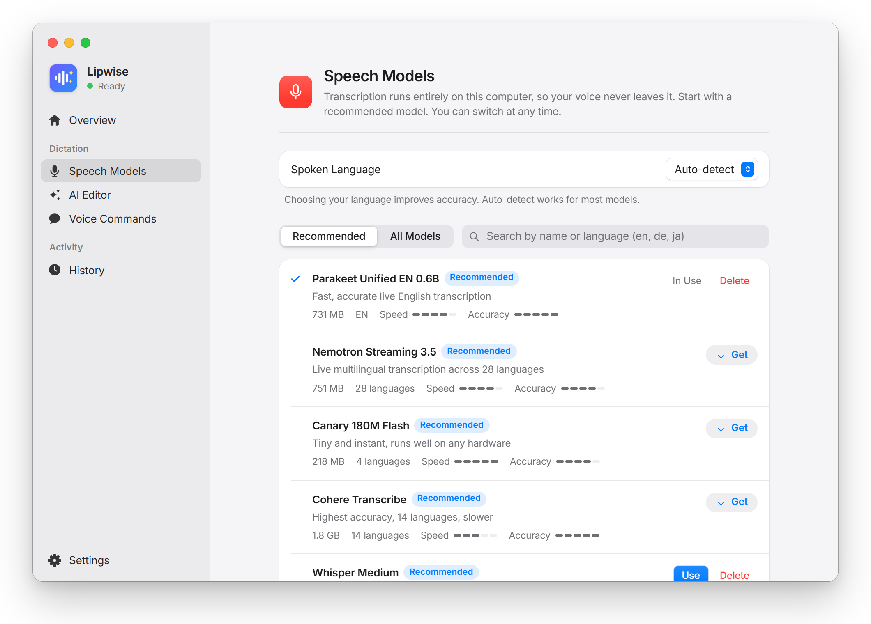Switch to the All Models tab
This screenshot has height=624, width=871.
pos(415,236)
